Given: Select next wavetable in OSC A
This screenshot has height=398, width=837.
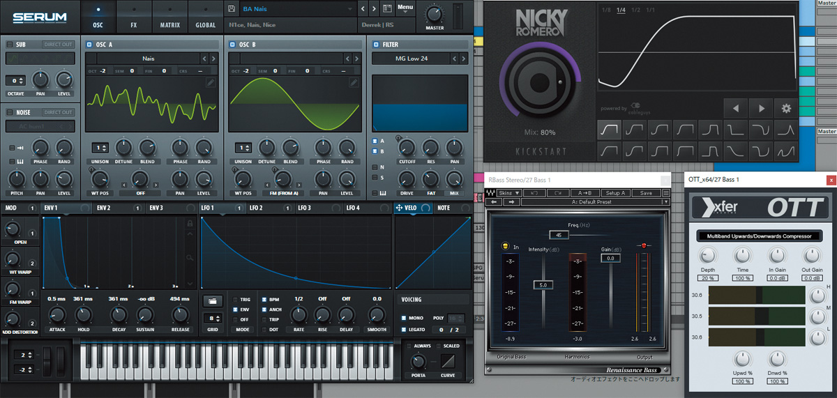Looking at the screenshot, I should [214, 59].
